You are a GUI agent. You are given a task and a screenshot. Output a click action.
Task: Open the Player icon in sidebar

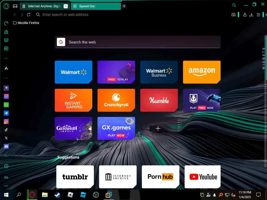point(6,166)
